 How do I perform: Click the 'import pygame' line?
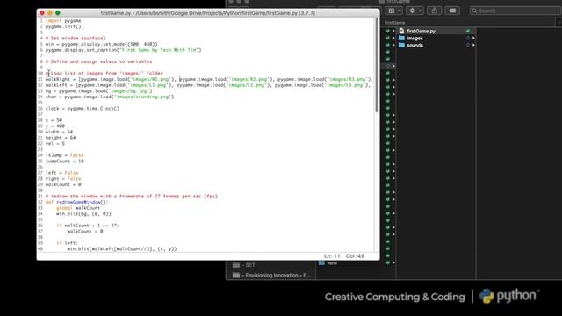[63, 21]
